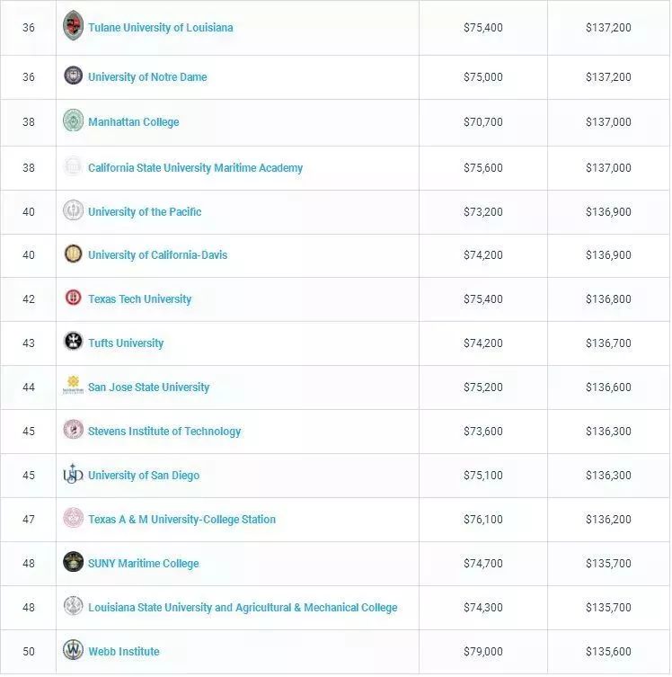Click the Tulane University of Louisiana logo
Viewport: 672px width, 677px height.
point(73,26)
